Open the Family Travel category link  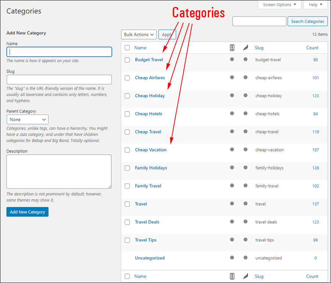point(148,186)
